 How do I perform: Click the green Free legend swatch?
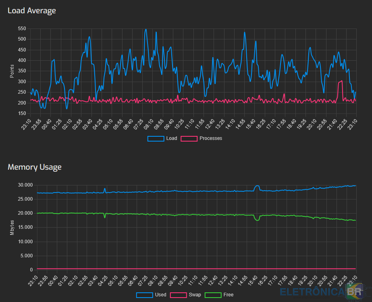213,295
